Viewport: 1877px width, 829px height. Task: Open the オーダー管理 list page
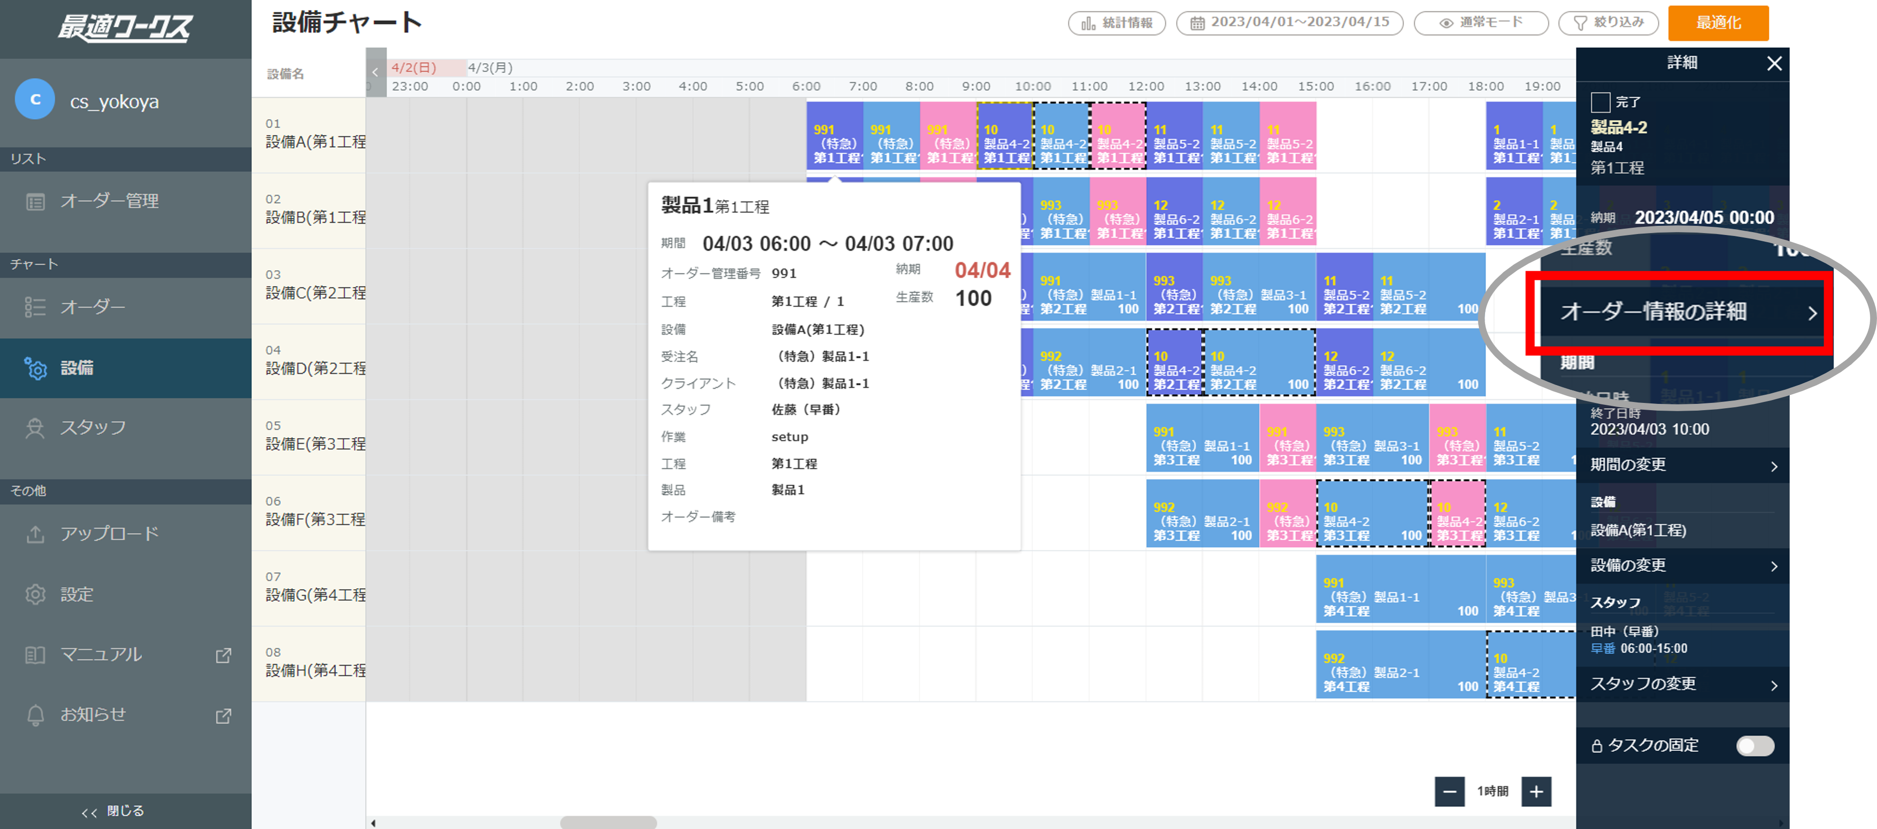[x=125, y=202]
